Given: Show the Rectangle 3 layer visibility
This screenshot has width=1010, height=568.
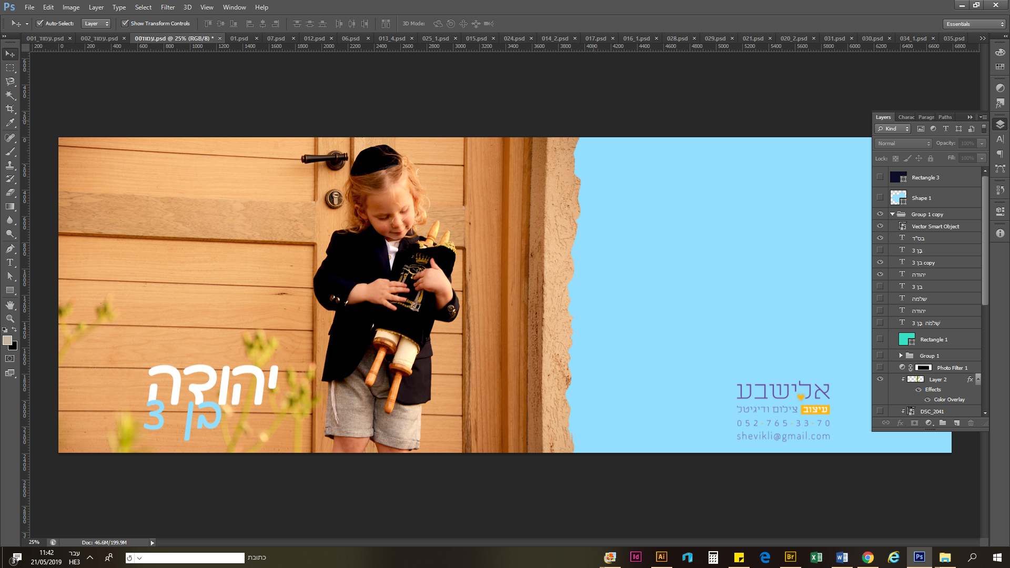Looking at the screenshot, I should [881, 177].
